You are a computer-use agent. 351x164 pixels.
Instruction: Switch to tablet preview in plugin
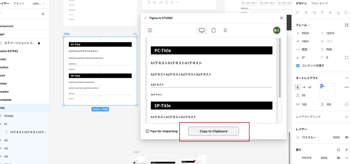pos(214,30)
